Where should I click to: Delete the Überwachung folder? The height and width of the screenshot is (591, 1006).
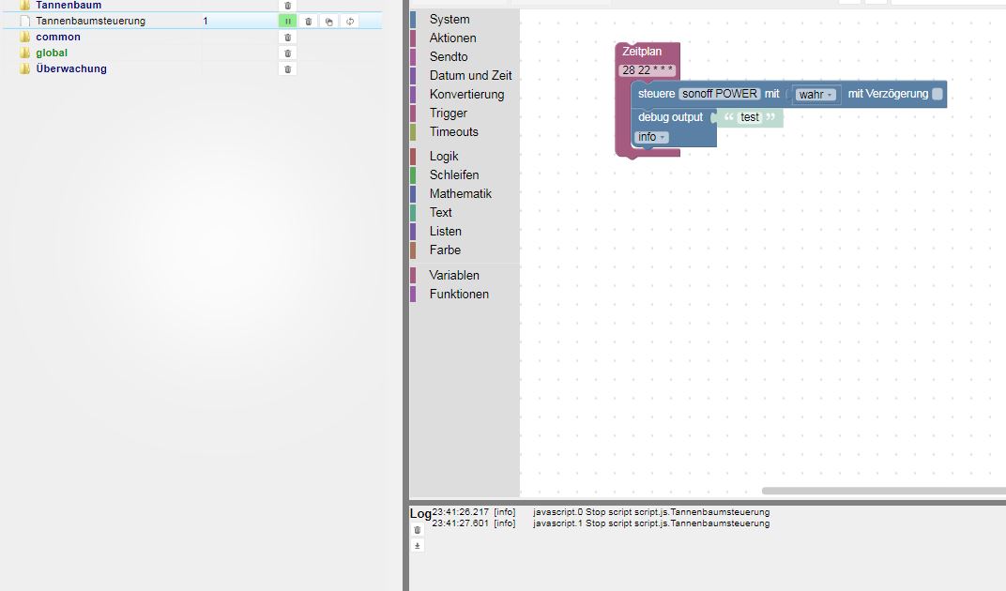[287, 69]
